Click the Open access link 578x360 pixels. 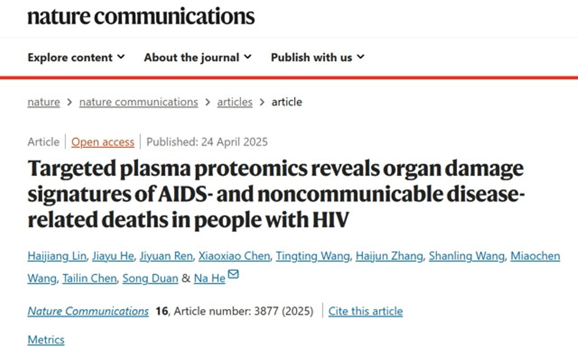103,142
